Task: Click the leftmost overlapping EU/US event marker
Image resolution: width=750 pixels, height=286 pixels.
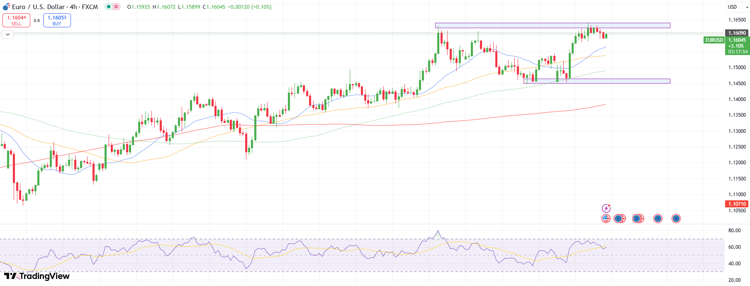Action: coord(619,219)
